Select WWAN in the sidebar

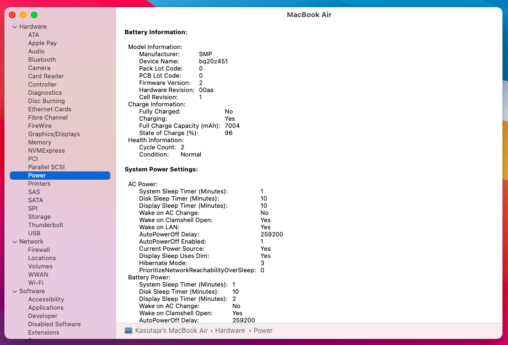[38, 274]
